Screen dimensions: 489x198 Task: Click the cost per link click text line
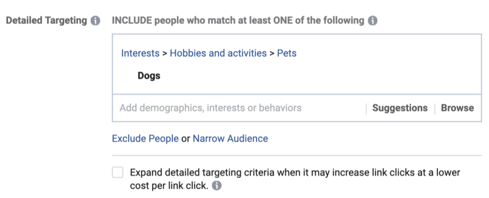point(169,186)
